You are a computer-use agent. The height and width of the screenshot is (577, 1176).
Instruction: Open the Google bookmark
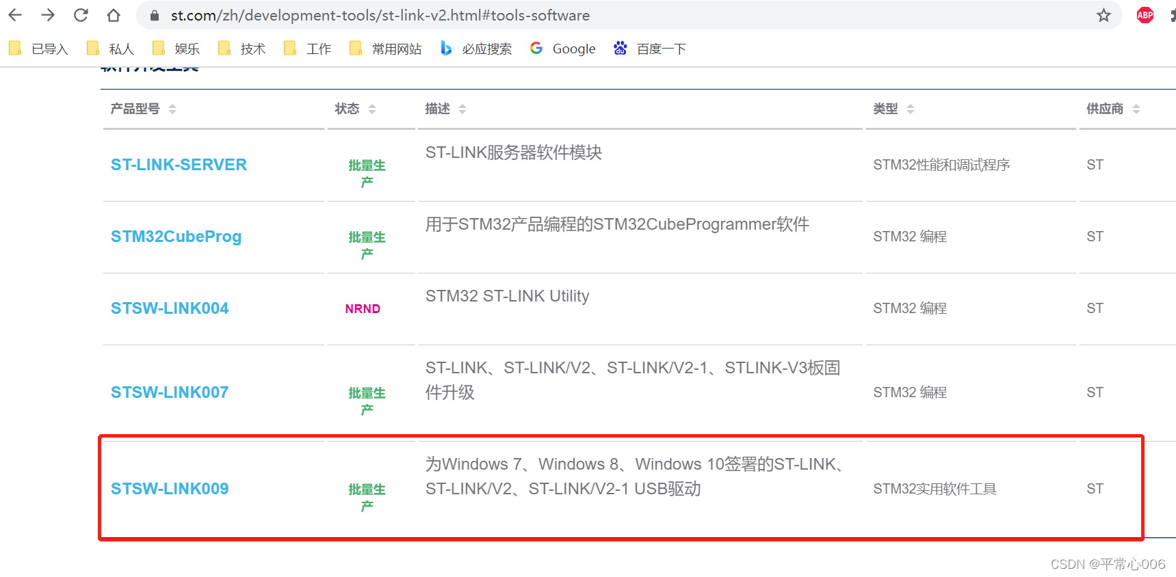point(563,49)
